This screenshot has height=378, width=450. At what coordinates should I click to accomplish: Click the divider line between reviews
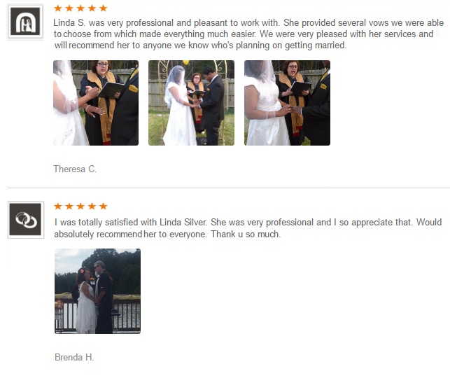(x=229, y=188)
